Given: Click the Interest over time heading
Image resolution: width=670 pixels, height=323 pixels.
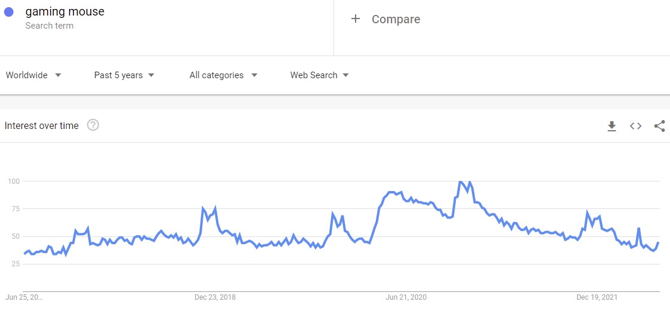Looking at the screenshot, I should (42, 125).
